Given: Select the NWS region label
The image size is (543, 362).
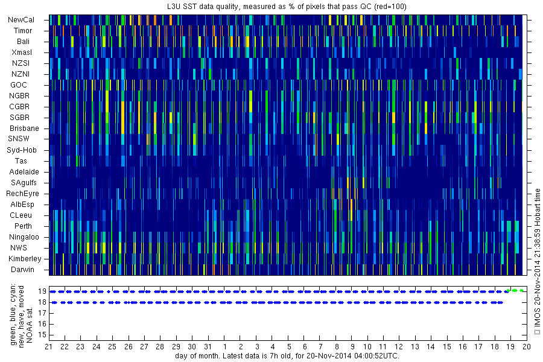Looking at the screenshot, I should (x=19, y=248).
